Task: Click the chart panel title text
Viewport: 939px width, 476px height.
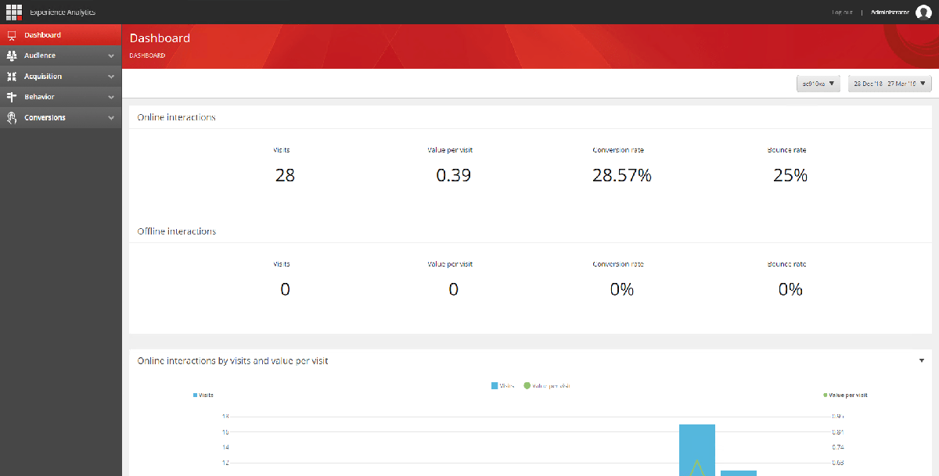Action: point(232,361)
